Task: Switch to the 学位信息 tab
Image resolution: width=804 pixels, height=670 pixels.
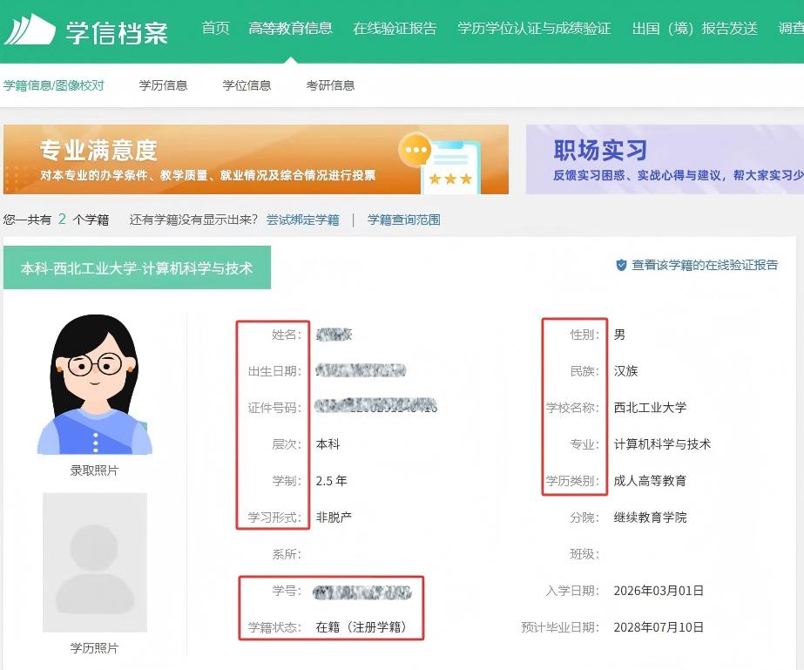Action: (x=247, y=85)
